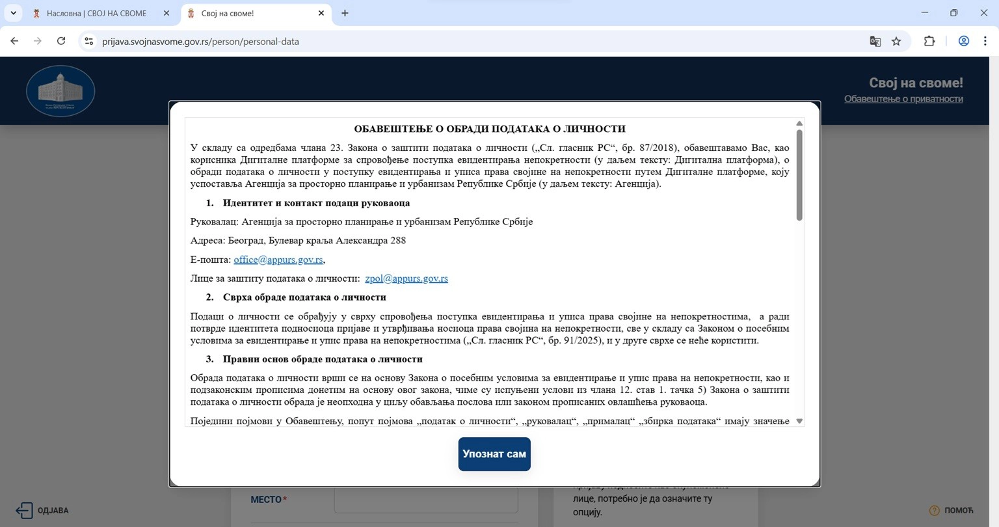Close the Свој на своме! tab

coord(321,13)
